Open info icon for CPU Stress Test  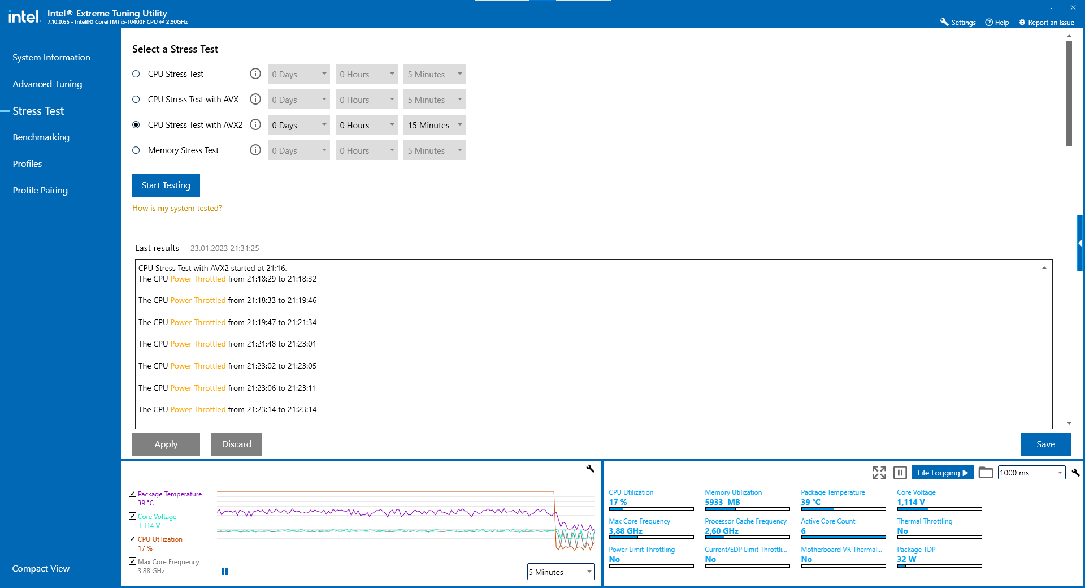[x=255, y=74]
